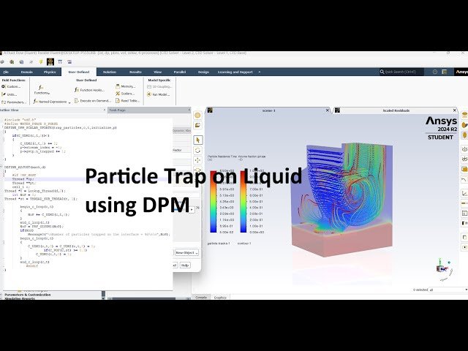Open Learning and Support tab
This screenshot has height=351, width=468.
pyautogui.click(x=235, y=72)
